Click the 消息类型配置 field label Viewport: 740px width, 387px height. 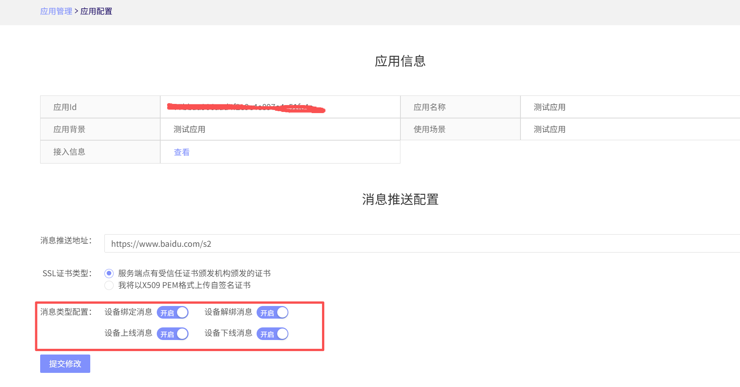point(66,312)
